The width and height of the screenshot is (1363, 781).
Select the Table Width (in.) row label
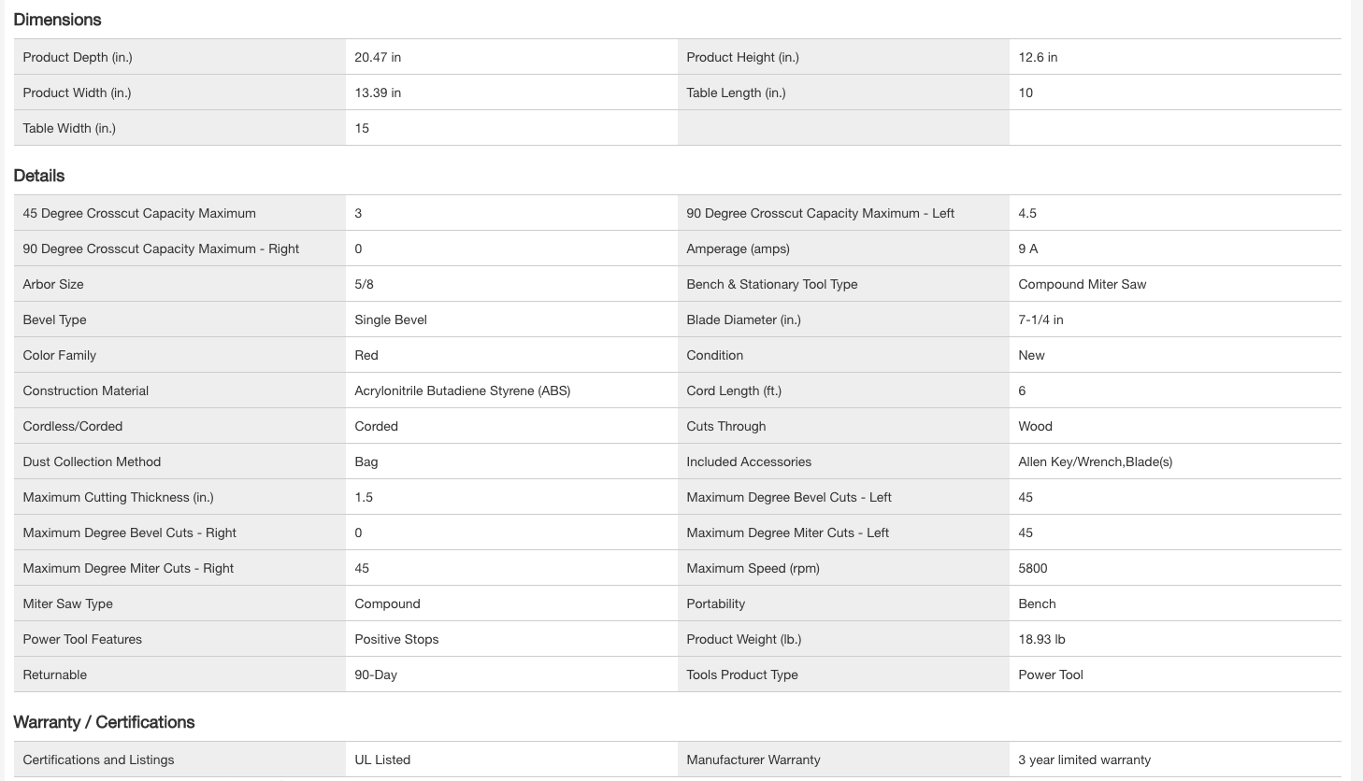[69, 128]
